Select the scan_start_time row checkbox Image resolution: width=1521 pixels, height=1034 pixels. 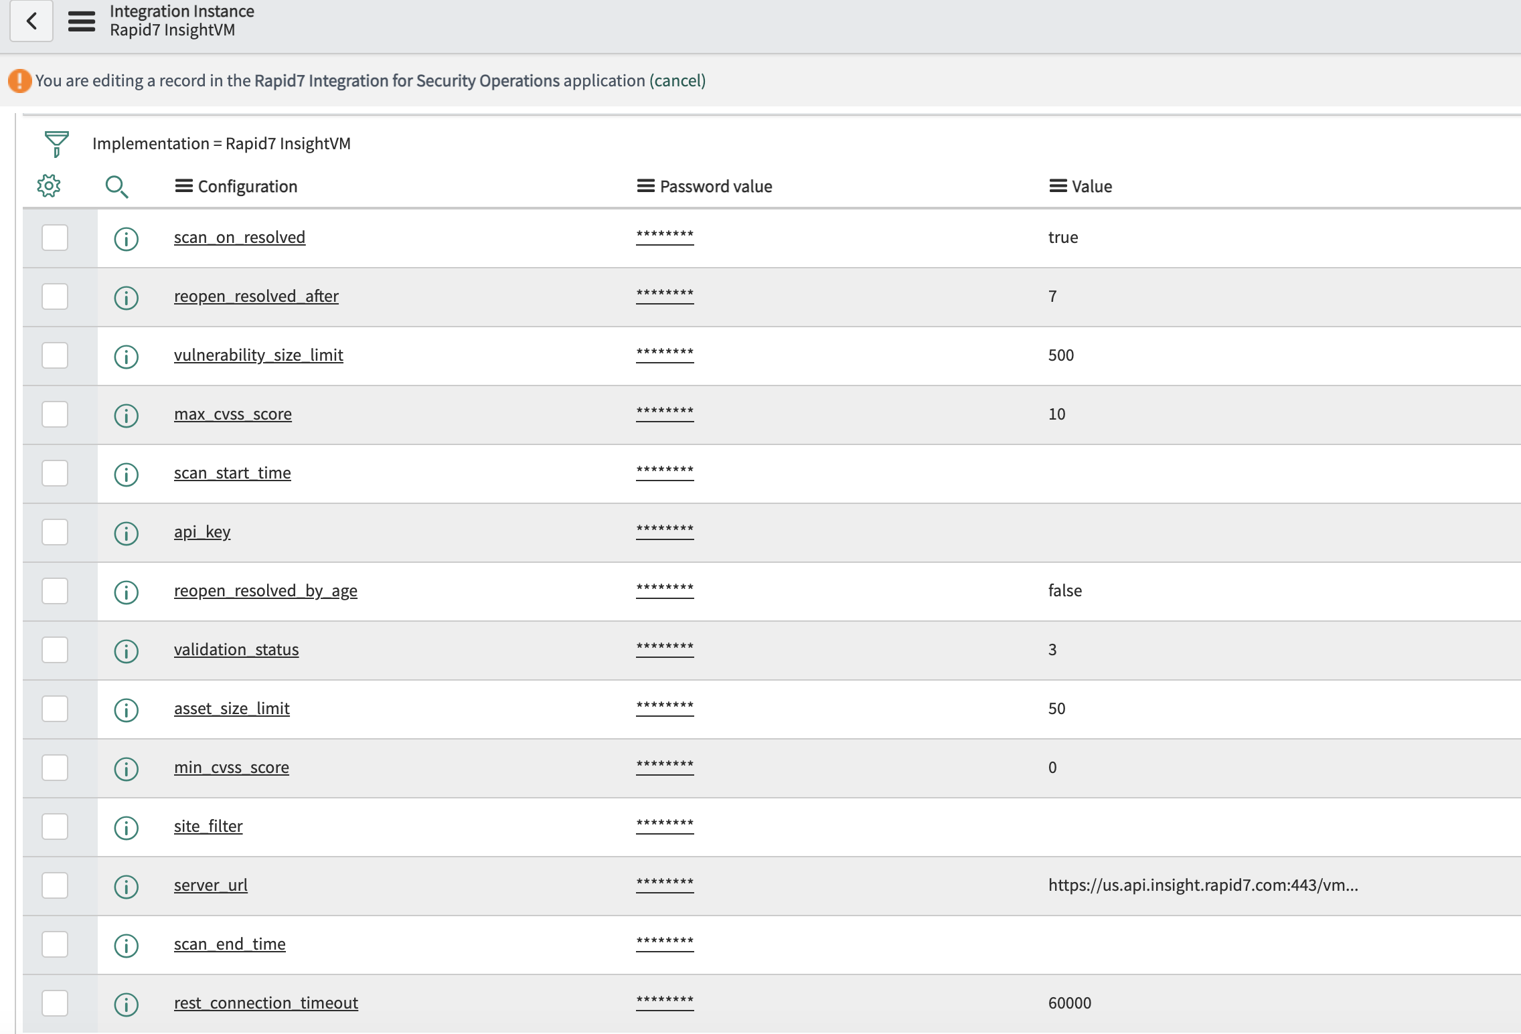(55, 473)
